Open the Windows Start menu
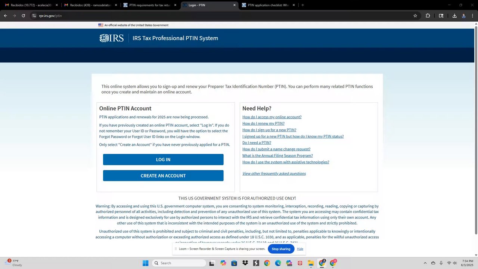Viewport: 478px width, 269px height. pyautogui.click(x=145, y=263)
